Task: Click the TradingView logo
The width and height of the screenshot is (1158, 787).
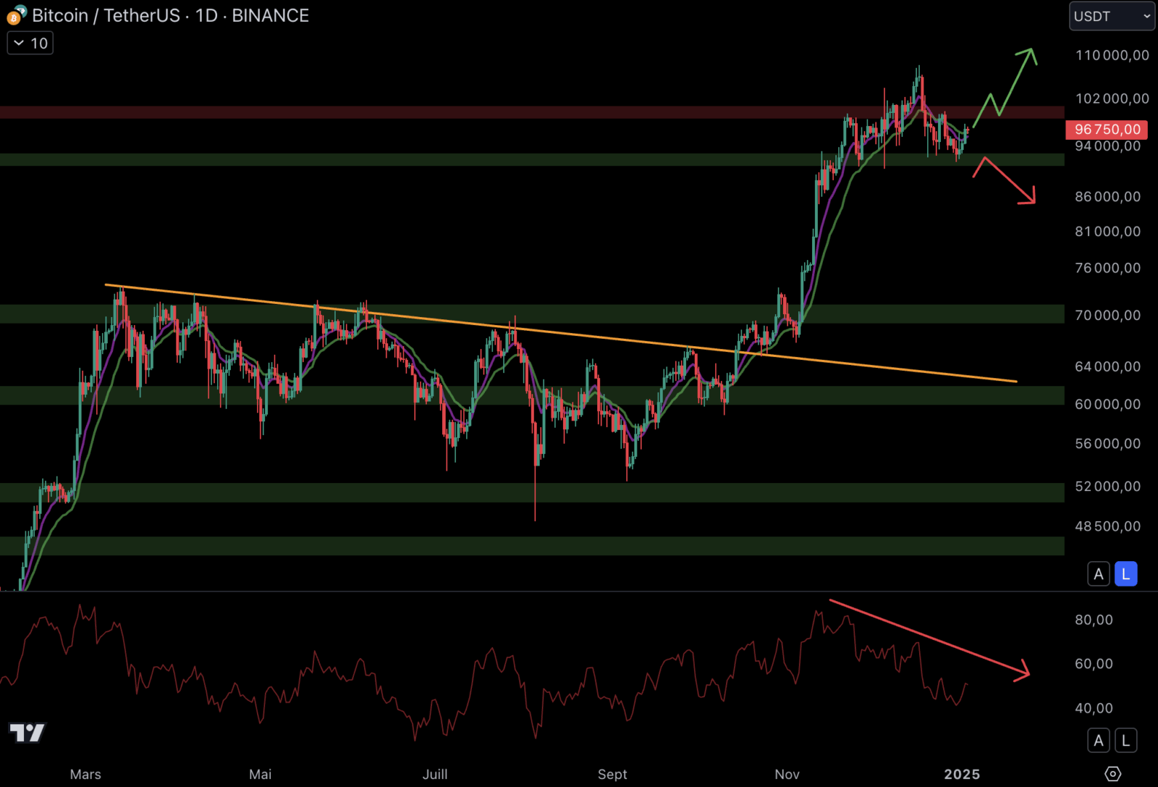Action: pos(27,732)
